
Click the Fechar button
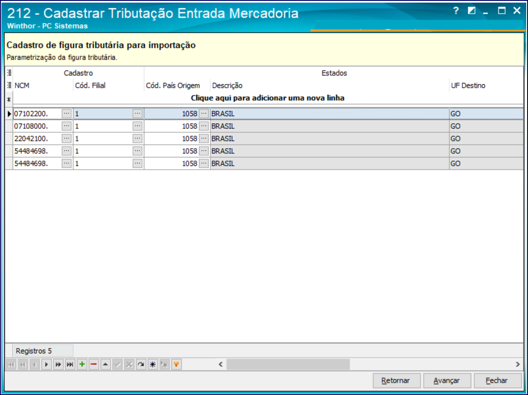tap(497, 381)
